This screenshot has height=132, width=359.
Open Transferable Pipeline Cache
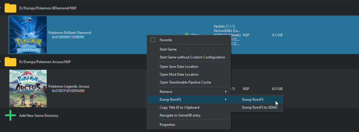click(x=185, y=82)
